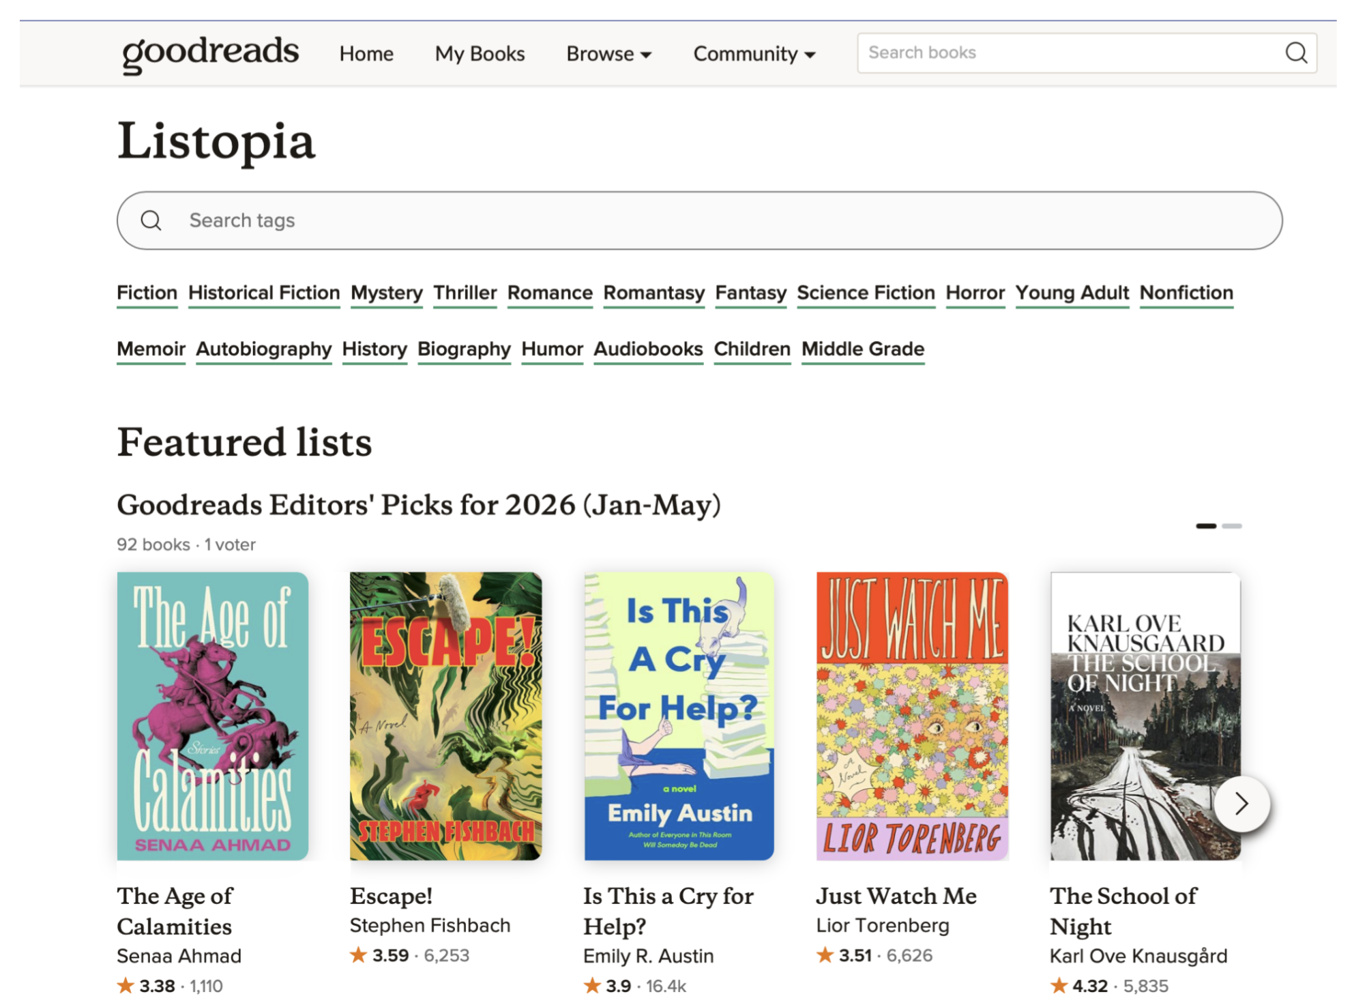1352x1007 pixels.
Task: Choose the Children tag
Action: point(752,349)
